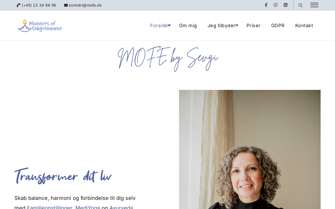
Task: Click the Moments of Enlightenment logo
Action: (40, 26)
